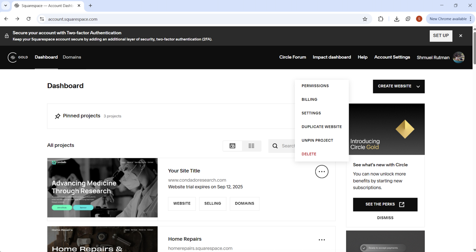Click the DOMAINS button on the project card
The height and width of the screenshot is (252, 476).
(x=244, y=204)
